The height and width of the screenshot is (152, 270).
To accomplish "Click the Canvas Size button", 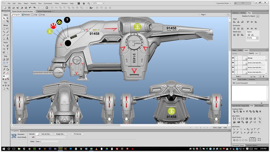I will point(46,134).
